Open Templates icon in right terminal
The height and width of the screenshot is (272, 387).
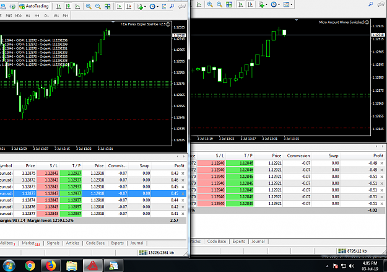coord(286,4)
